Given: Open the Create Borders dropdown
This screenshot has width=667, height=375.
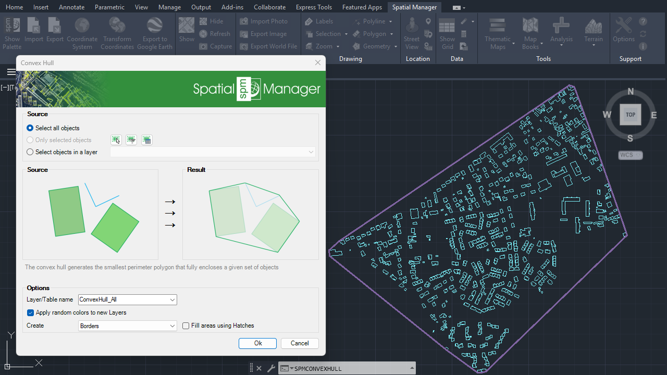Looking at the screenshot, I should point(172,326).
